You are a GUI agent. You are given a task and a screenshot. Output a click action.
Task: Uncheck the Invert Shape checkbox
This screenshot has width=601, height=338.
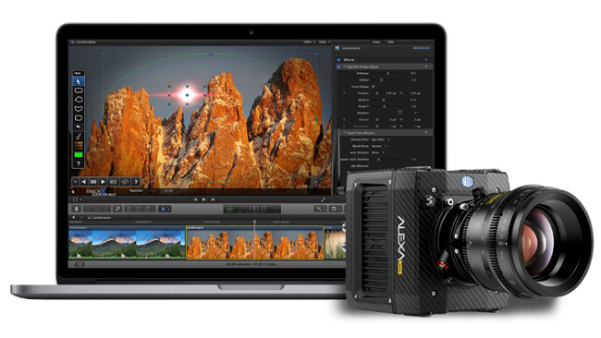374,87
